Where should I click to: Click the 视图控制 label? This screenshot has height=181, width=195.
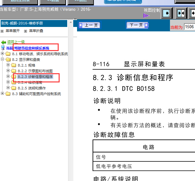click(x=152, y=10)
